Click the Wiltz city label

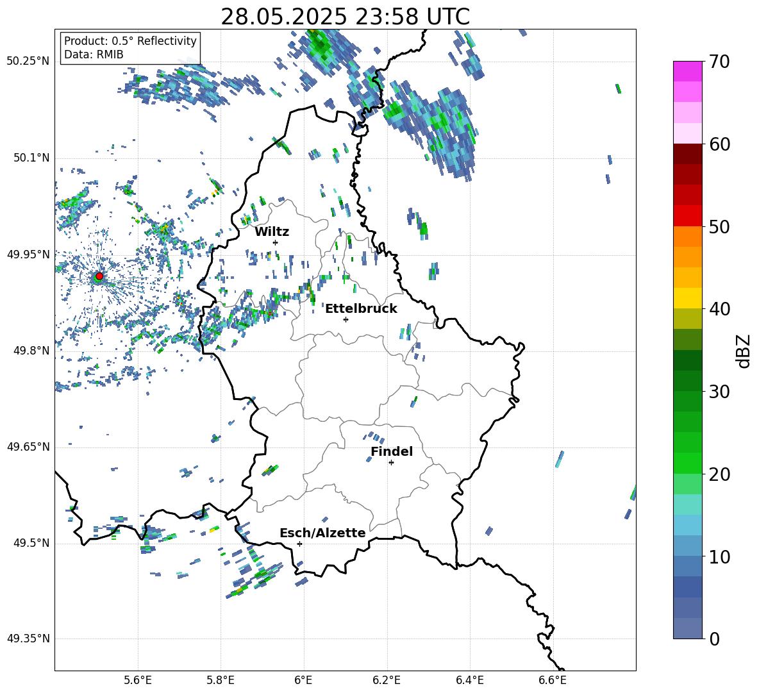272,232
